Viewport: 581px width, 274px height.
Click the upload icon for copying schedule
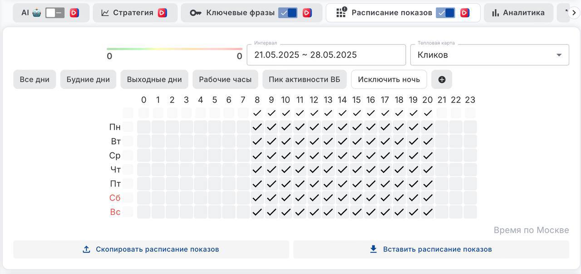[86, 250]
